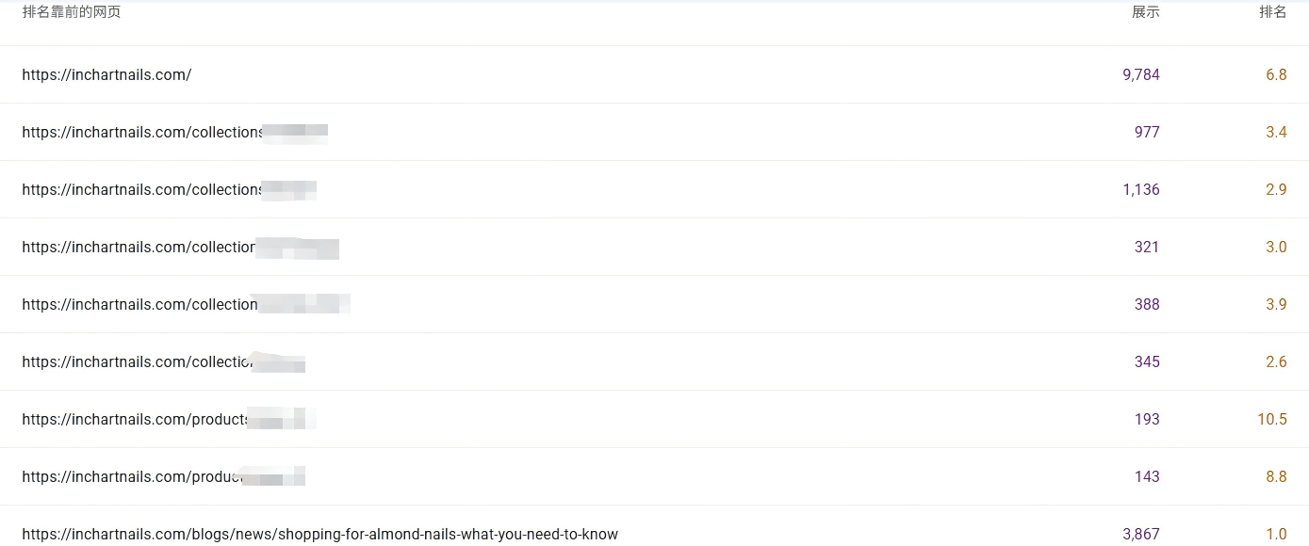Select the collection URL ranked 3.0

coord(139,247)
